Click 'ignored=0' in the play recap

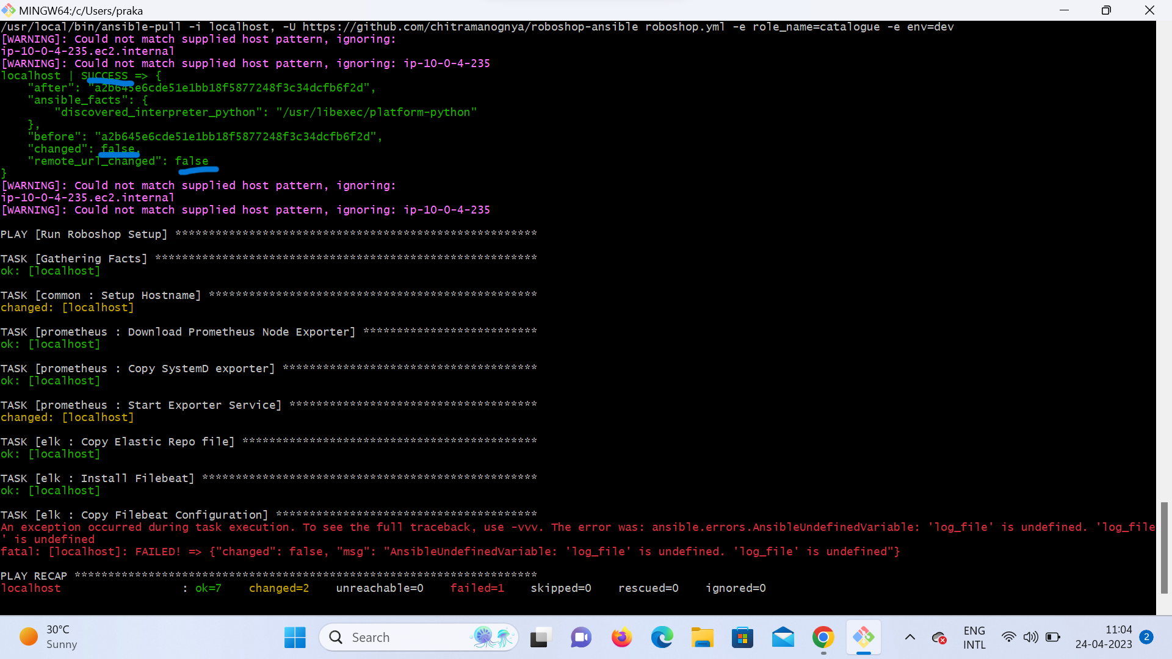[736, 588]
